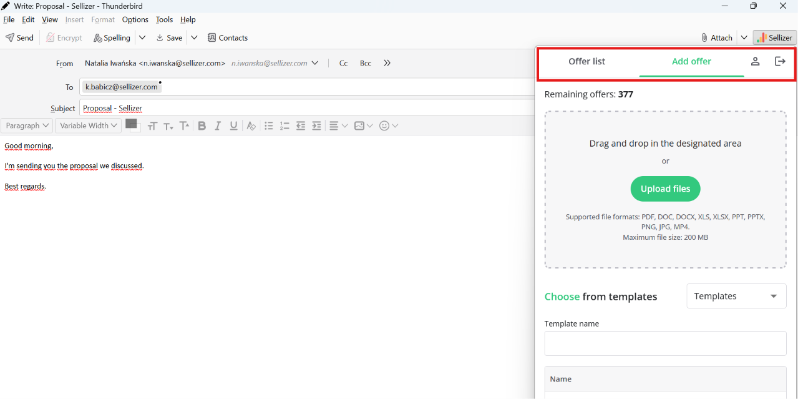Click the Upload files button
The image size is (798, 399).
665,189
